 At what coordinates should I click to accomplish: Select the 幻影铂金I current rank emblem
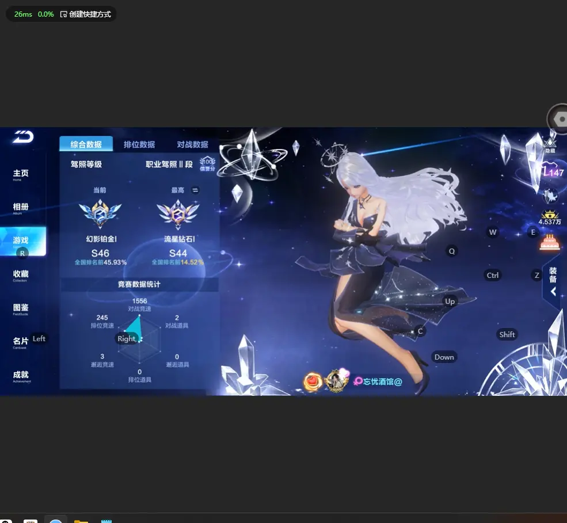pyautogui.click(x=101, y=213)
